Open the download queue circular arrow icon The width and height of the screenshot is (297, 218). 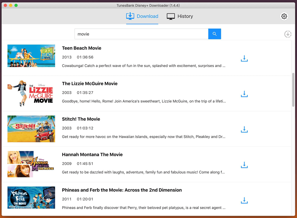point(288,34)
